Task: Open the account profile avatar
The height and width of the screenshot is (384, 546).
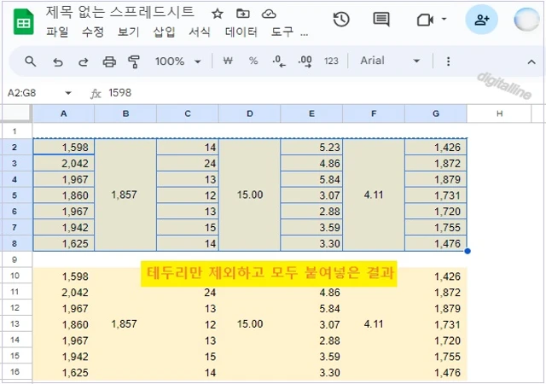Action: coord(526,20)
